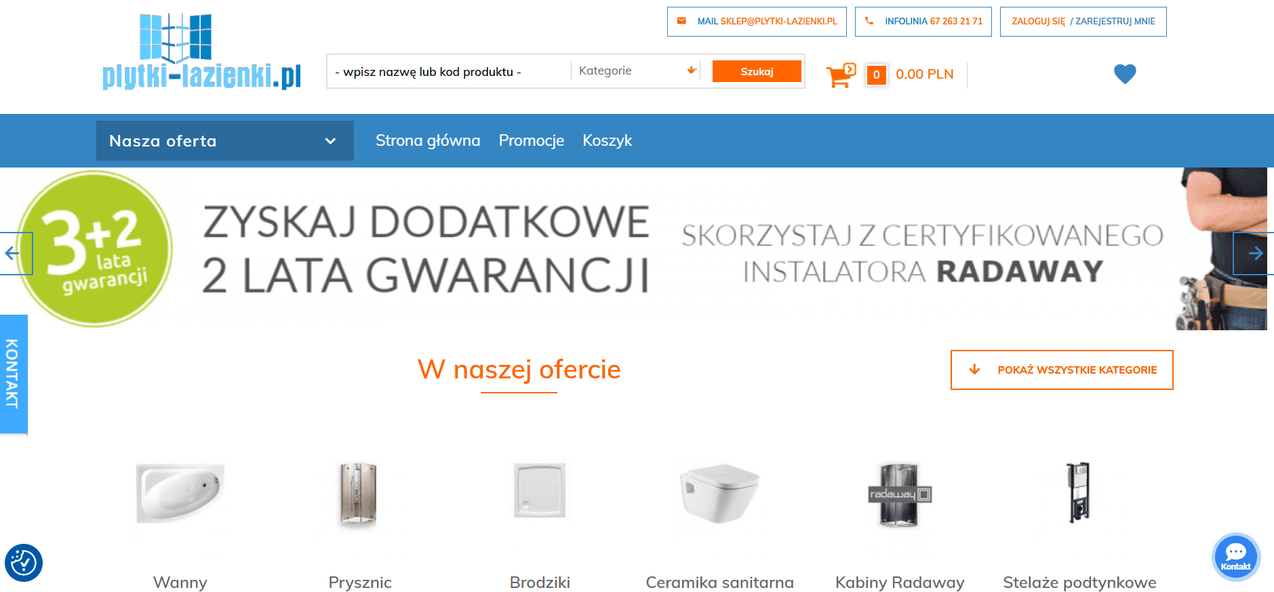The height and width of the screenshot is (592, 1274).
Task: Open Koszyk menu item
Action: pos(608,140)
